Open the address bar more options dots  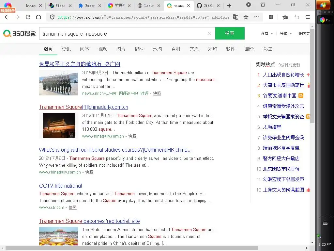[x=256, y=17]
